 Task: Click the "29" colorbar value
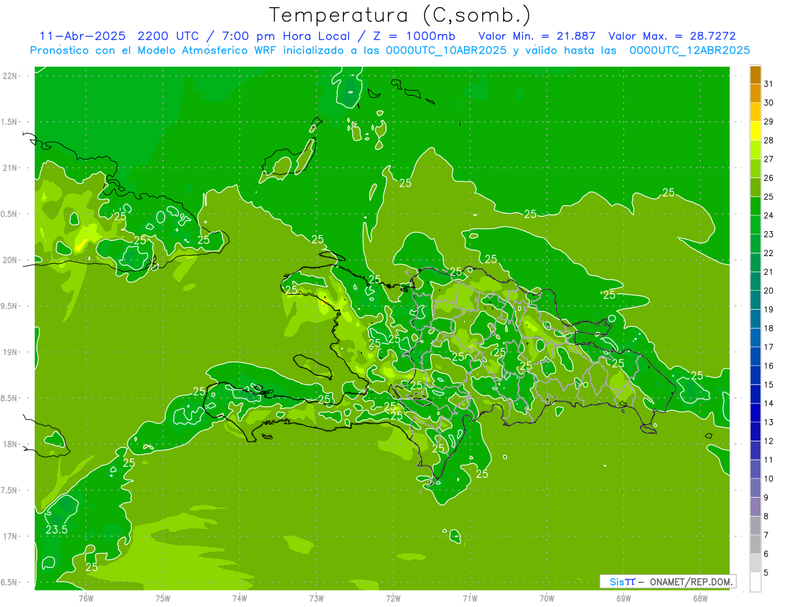(x=769, y=121)
